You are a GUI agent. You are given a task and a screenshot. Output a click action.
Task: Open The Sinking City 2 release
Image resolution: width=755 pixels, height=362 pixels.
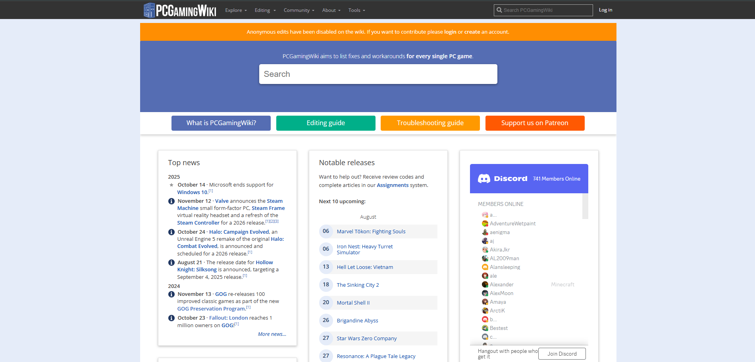click(x=358, y=285)
